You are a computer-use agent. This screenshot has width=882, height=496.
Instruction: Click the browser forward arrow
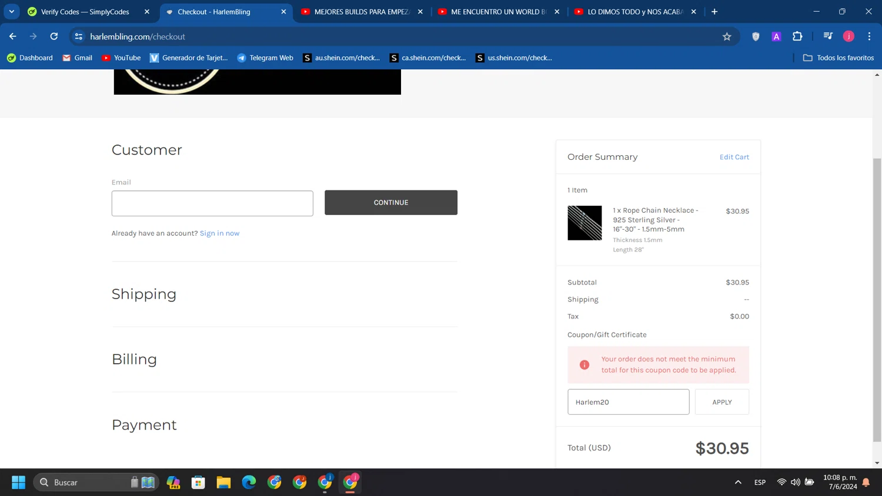click(34, 36)
